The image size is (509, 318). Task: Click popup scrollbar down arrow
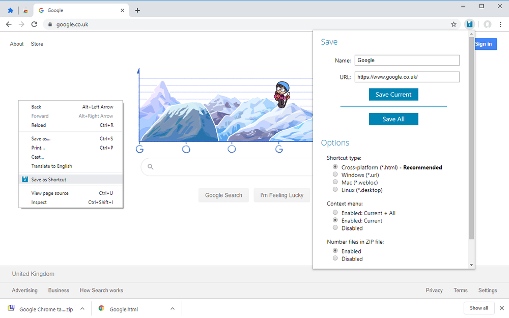[471, 265]
